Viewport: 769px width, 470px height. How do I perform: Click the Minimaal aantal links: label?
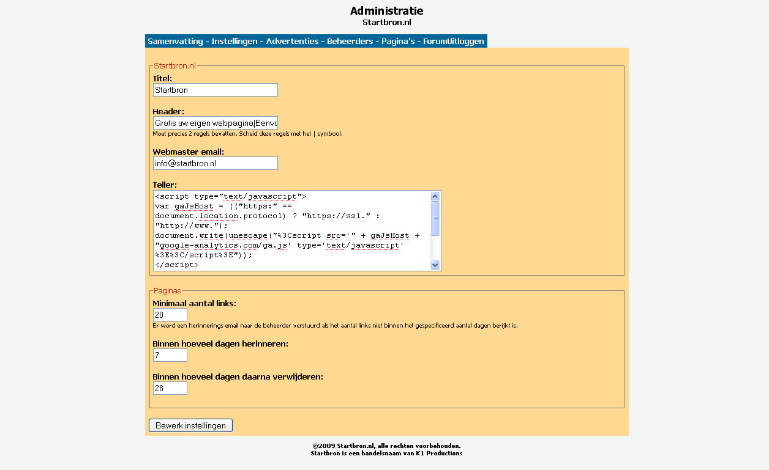click(194, 303)
